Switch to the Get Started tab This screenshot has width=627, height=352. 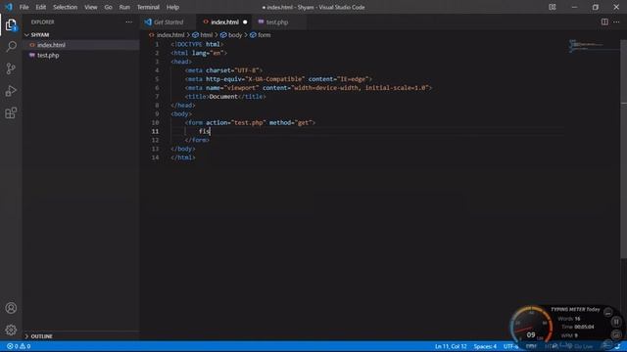pos(169,22)
